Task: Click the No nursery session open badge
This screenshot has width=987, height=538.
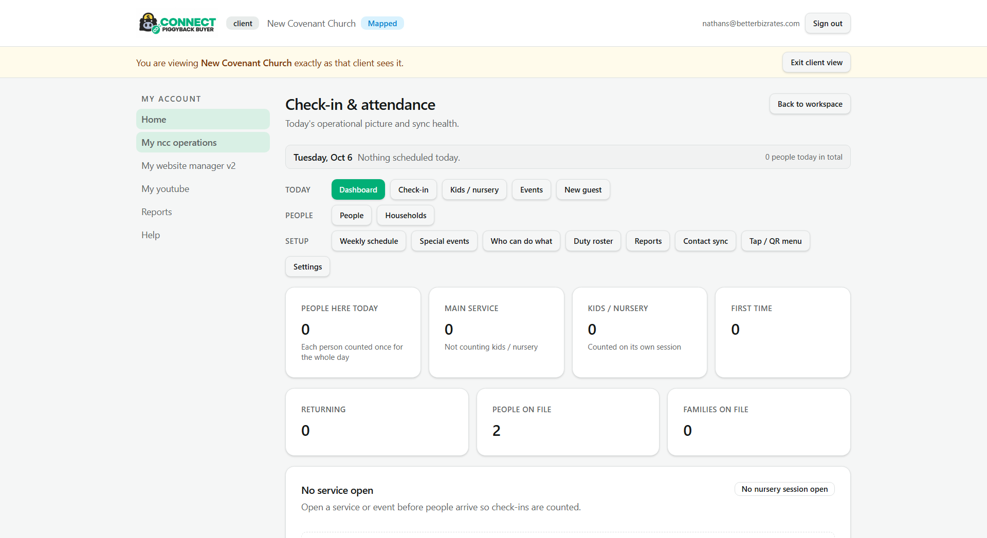Action: 784,489
